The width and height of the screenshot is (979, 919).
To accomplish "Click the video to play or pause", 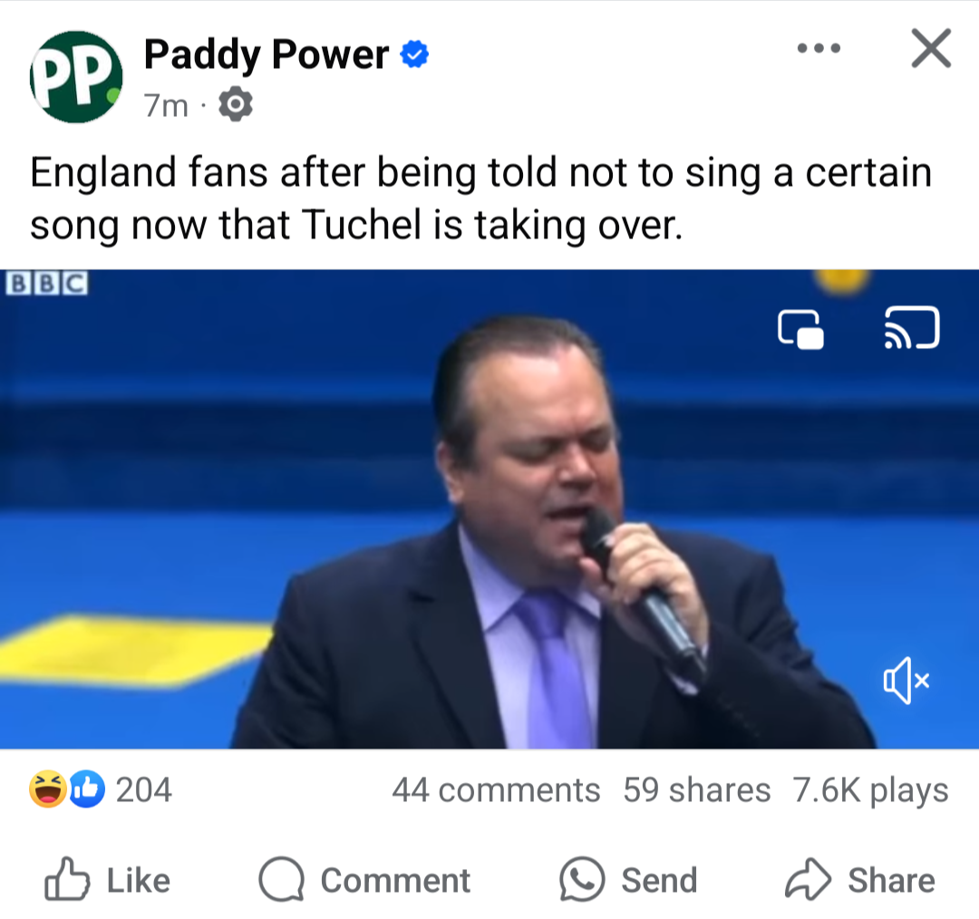I will click(489, 508).
